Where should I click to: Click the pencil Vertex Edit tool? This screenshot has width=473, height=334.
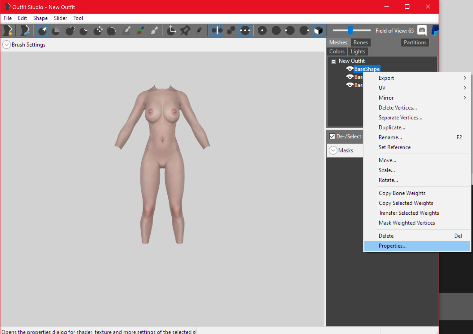[199, 30]
